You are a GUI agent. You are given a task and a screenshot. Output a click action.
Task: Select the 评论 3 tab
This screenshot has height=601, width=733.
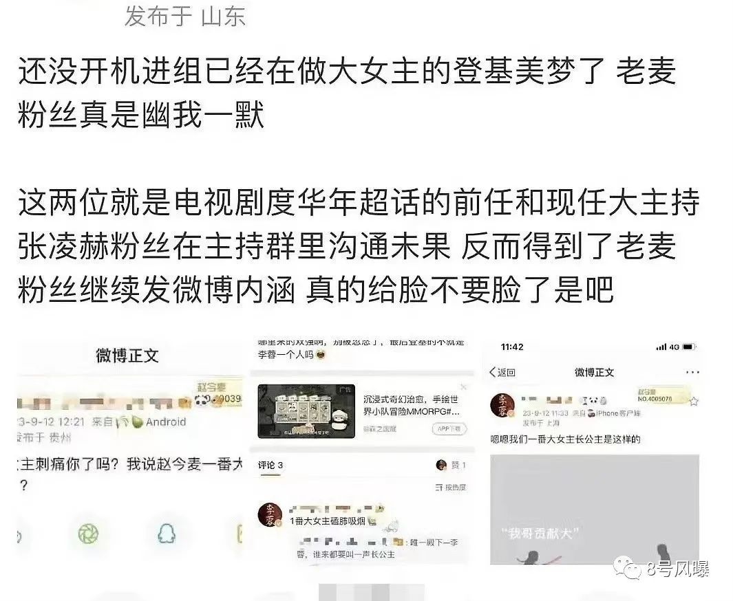[270, 465]
